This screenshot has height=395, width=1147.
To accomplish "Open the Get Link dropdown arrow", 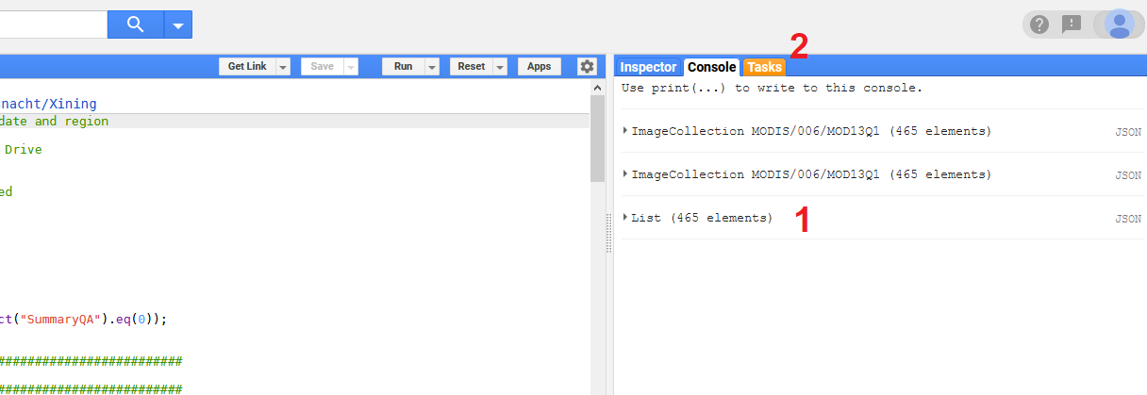I will coord(283,67).
